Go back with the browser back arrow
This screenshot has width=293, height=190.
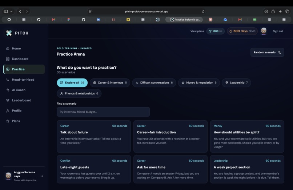[x=20, y=11]
